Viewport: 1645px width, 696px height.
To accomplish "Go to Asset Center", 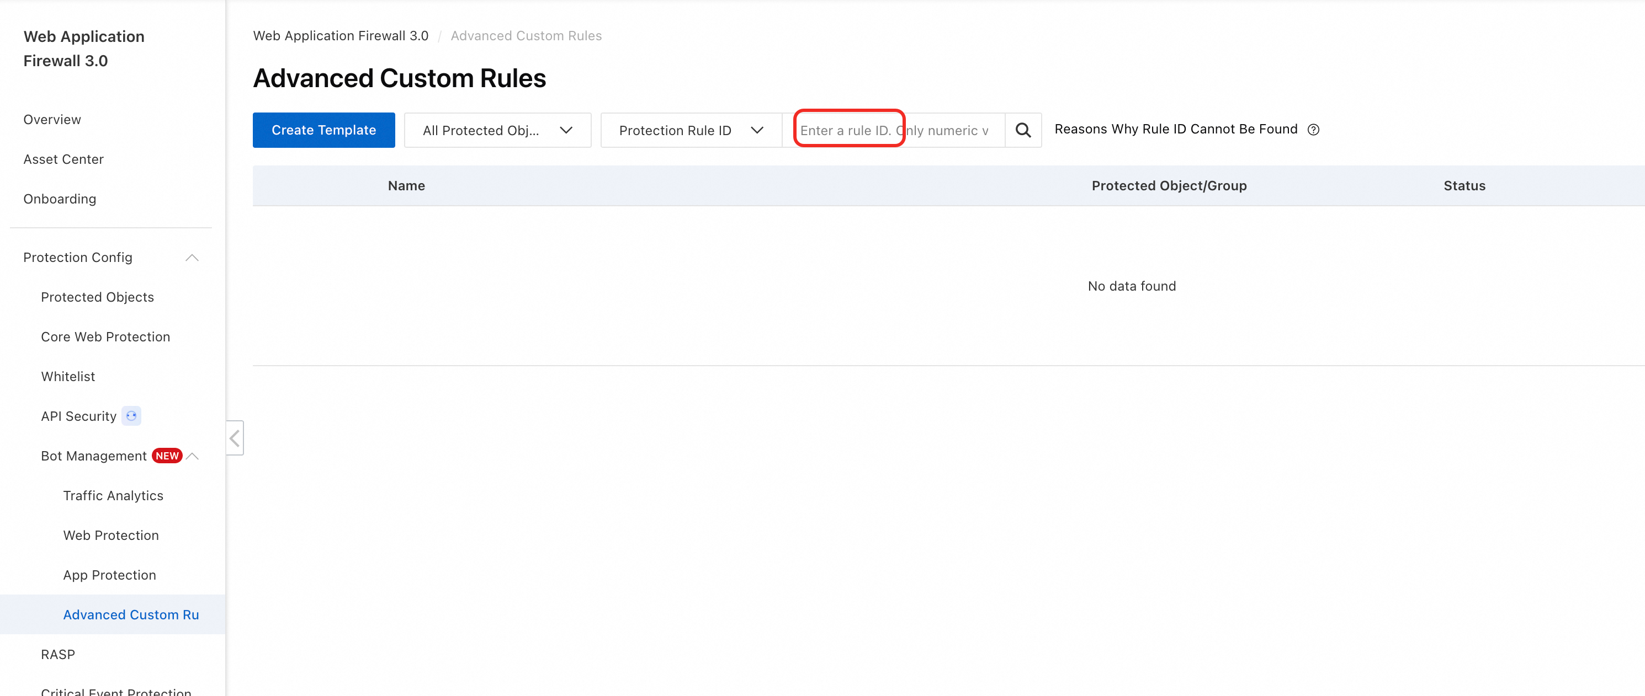I will pos(64,159).
